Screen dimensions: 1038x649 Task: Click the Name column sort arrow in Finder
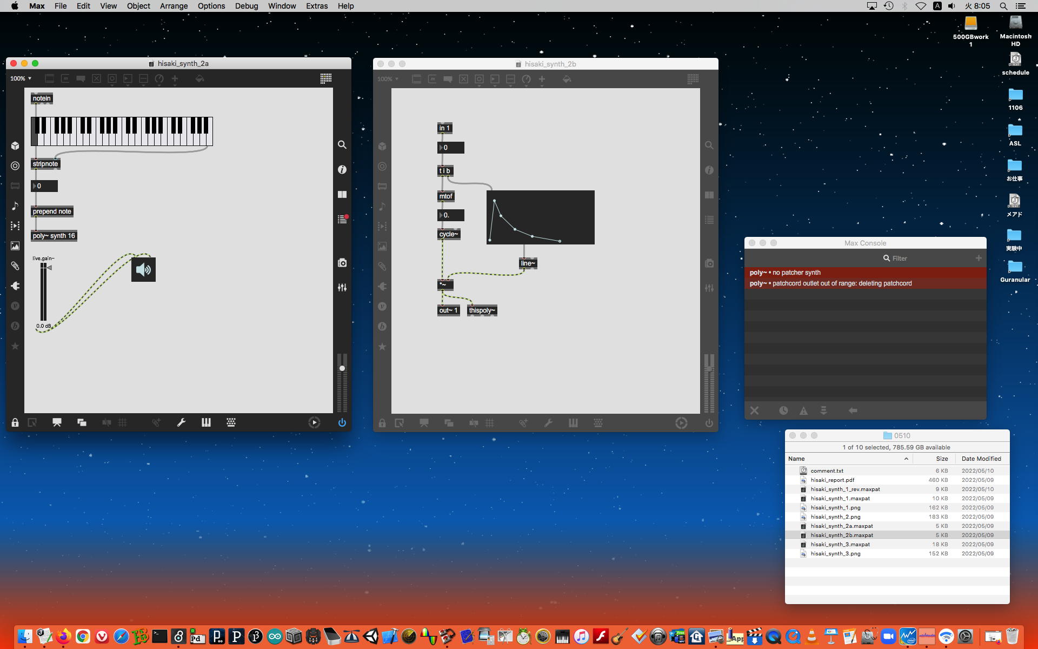coord(906,459)
